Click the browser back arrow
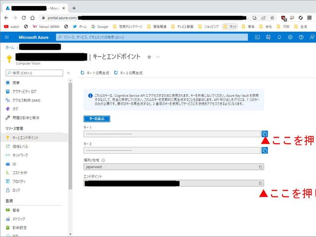The height and width of the screenshot is (237, 316). point(6,18)
